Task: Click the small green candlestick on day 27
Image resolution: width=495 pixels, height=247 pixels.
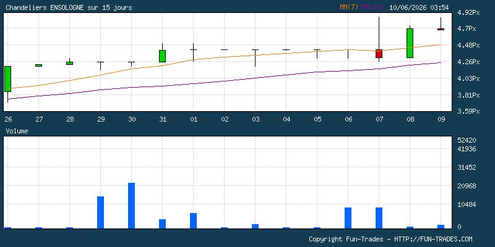Action: [38, 65]
